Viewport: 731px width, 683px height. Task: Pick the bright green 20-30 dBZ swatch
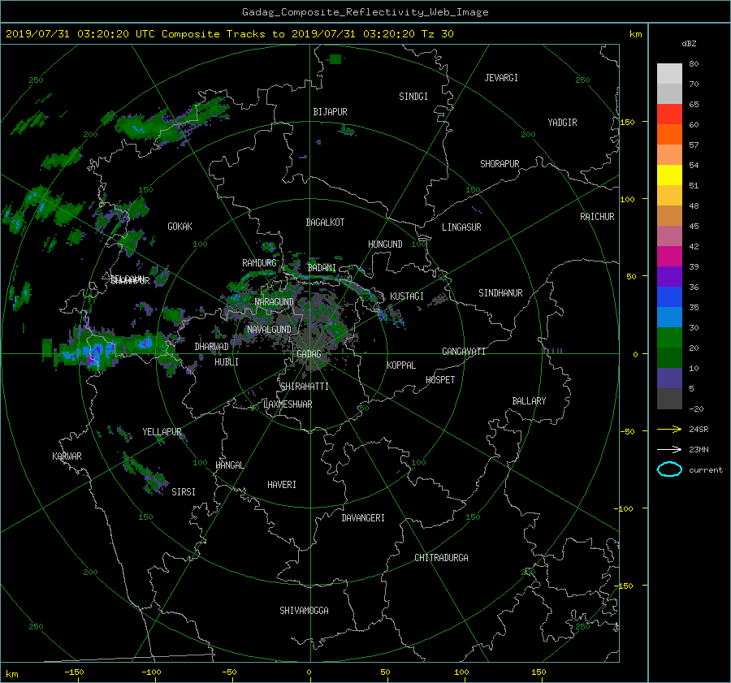(669, 338)
